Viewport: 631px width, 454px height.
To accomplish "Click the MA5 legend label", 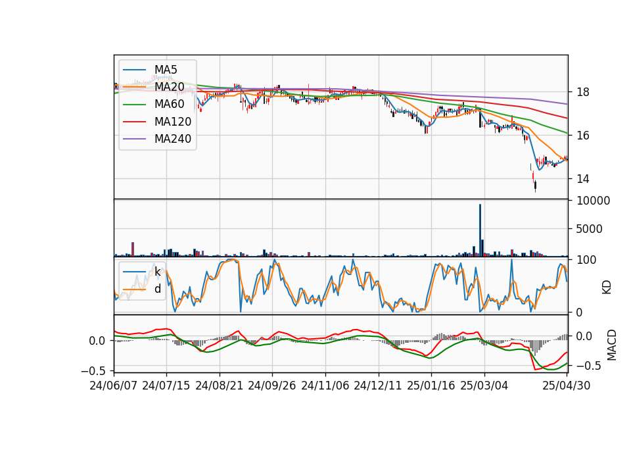I will point(166,70).
